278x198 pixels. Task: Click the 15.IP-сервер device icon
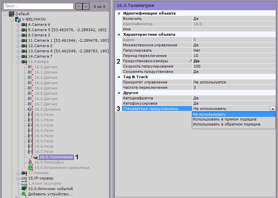pos(24,178)
